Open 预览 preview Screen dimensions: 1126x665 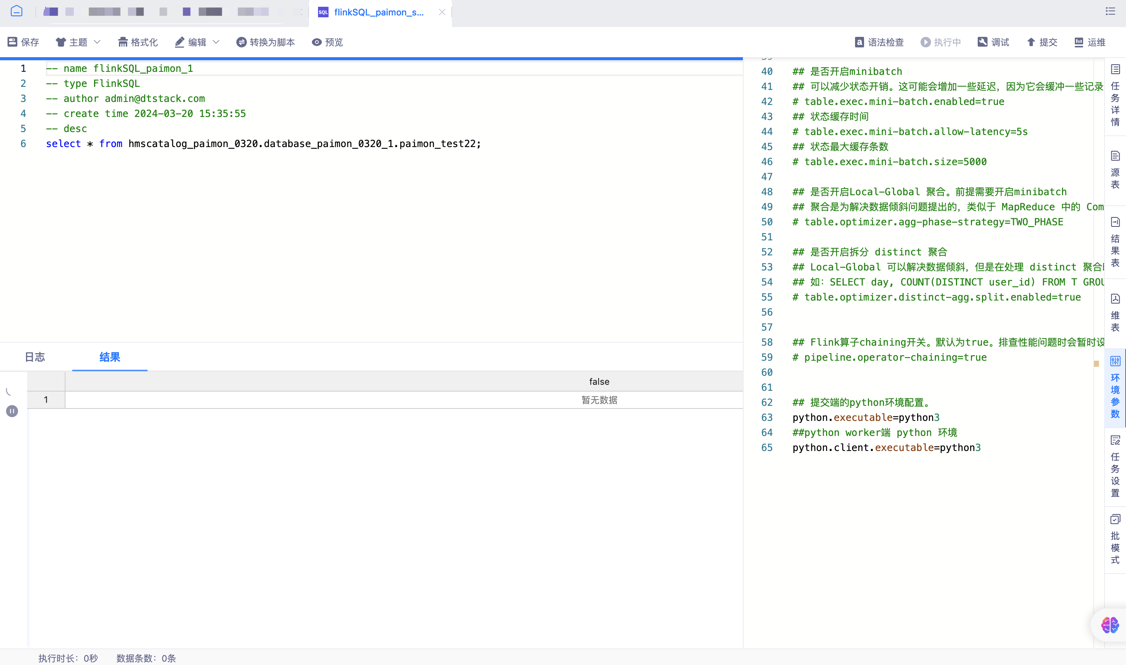coord(328,42)
